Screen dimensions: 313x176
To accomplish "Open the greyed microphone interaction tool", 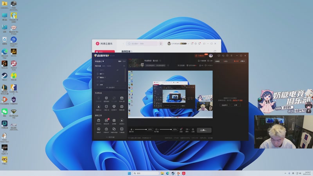I will (x=99, y=99).
